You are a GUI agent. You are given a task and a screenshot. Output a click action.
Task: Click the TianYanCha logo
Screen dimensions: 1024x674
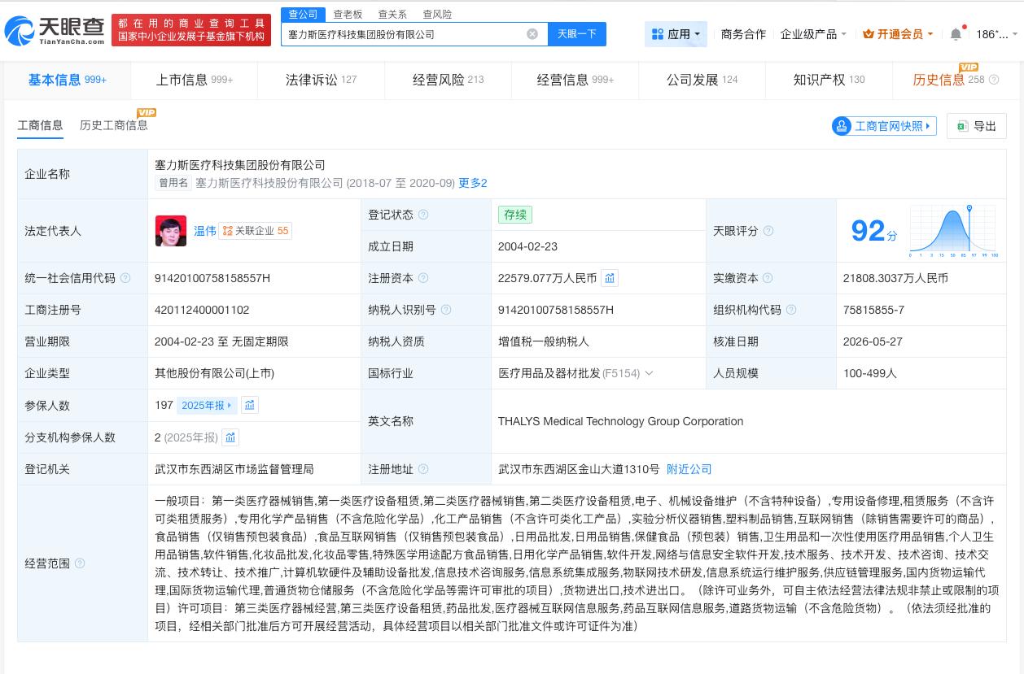(x=55, y=30)
